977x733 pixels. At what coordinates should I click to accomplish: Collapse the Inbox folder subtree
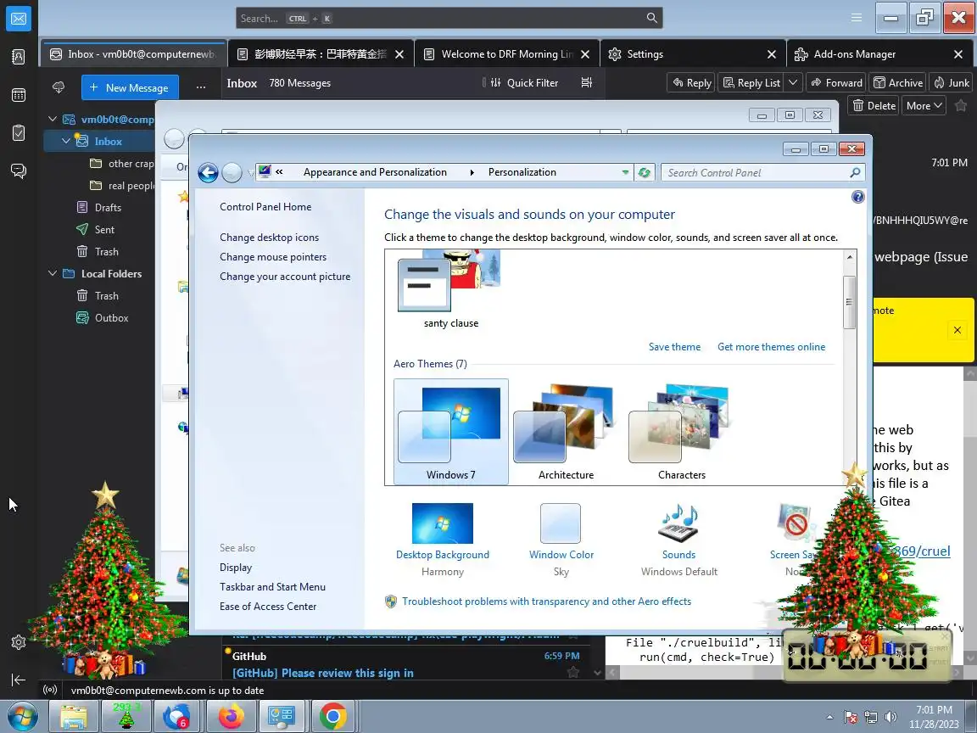point(66,142)
